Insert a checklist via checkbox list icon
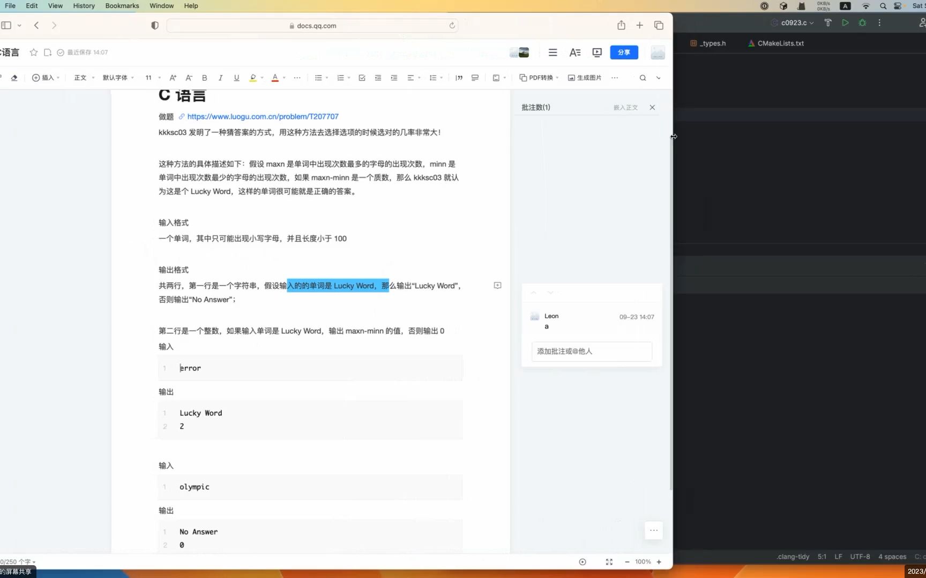The height and width of the screenshot is (578, 926). click(362, 78)
